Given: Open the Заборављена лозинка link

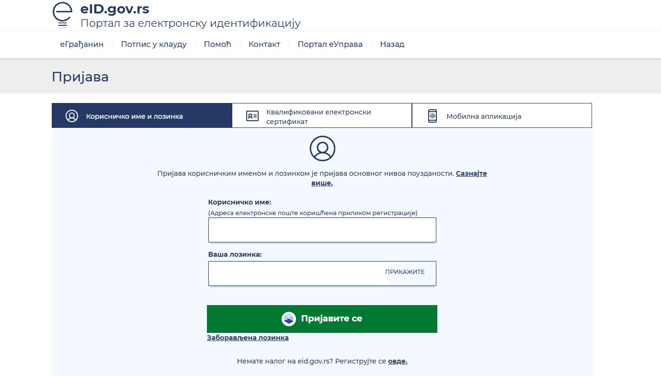Looking at the screenshot, I should click(248, 338).
